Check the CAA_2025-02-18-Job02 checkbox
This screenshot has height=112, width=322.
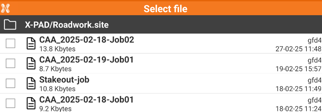coord(10,43)
